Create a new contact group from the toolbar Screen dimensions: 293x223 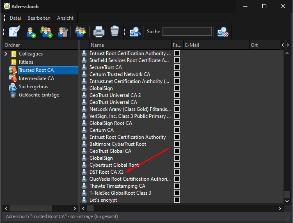[x=46, y=32]
